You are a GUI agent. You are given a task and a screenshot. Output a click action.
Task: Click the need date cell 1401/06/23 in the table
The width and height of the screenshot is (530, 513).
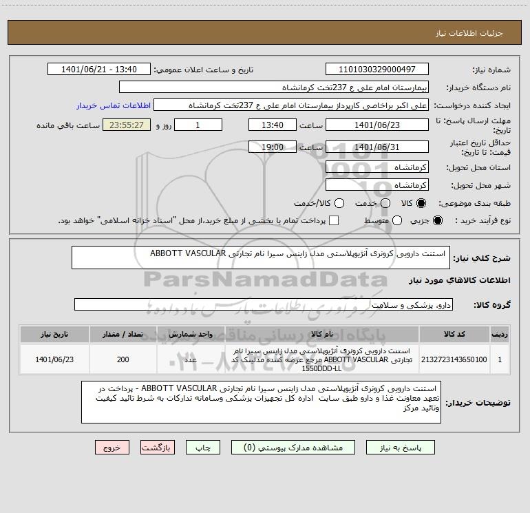[54, 359]
